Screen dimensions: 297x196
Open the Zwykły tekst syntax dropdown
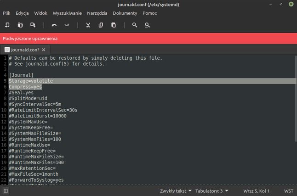176,191
